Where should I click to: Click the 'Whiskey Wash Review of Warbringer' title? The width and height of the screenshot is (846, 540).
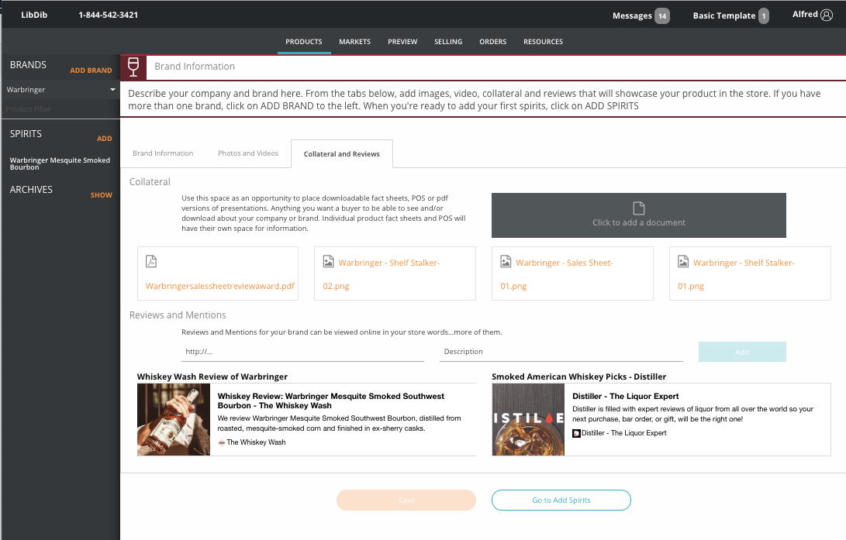tap(212, 377)
